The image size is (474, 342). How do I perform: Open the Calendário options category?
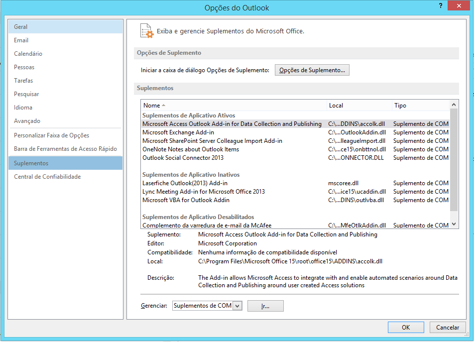tap(28, 54)
